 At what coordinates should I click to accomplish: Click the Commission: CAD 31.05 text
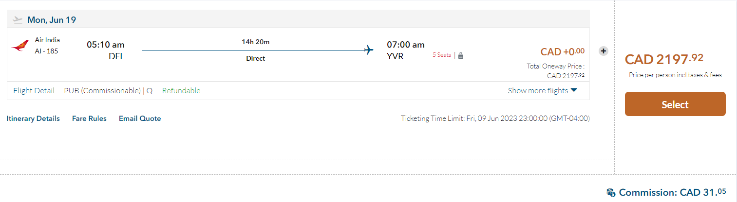672,193
